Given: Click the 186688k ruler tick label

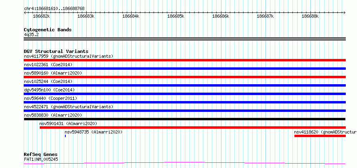Looking at the screenshot, I should pyautogui.click(x=310, y=16).
